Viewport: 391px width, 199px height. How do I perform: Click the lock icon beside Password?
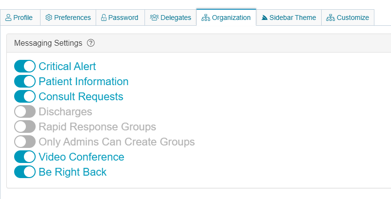[x=103, y=18]
